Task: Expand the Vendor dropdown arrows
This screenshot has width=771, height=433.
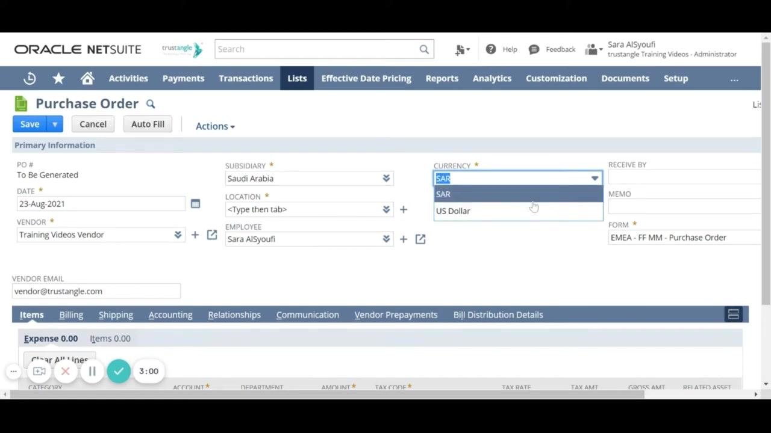Action: [x=178, y=235]
